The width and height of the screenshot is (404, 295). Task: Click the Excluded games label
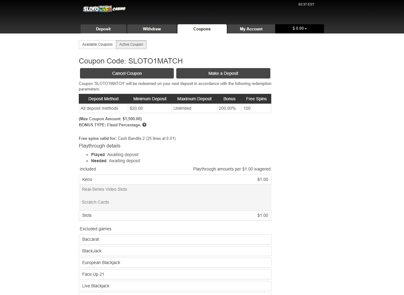click(96, 229)
